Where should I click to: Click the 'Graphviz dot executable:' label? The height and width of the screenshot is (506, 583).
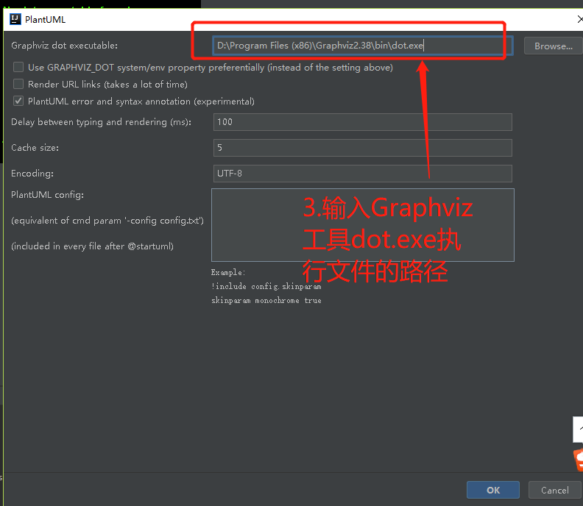[64, 46]
